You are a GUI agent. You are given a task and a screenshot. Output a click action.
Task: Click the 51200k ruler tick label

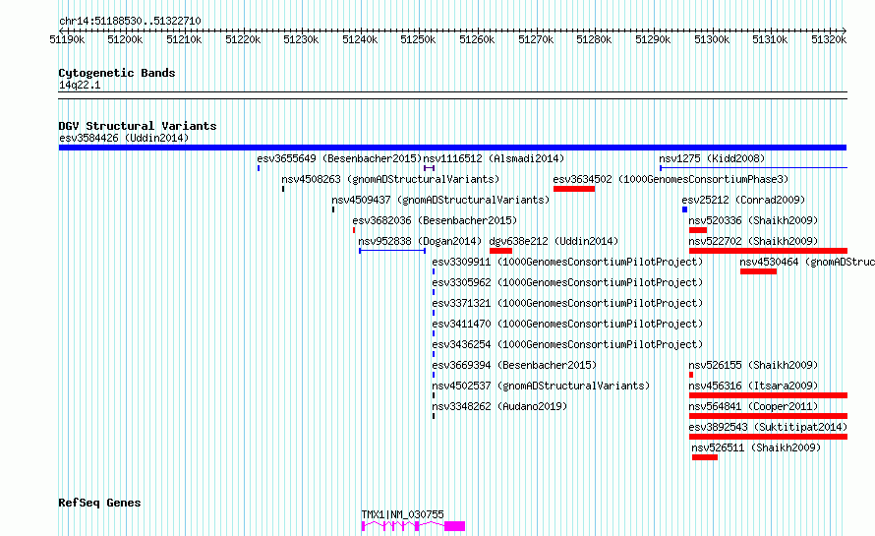125,39
